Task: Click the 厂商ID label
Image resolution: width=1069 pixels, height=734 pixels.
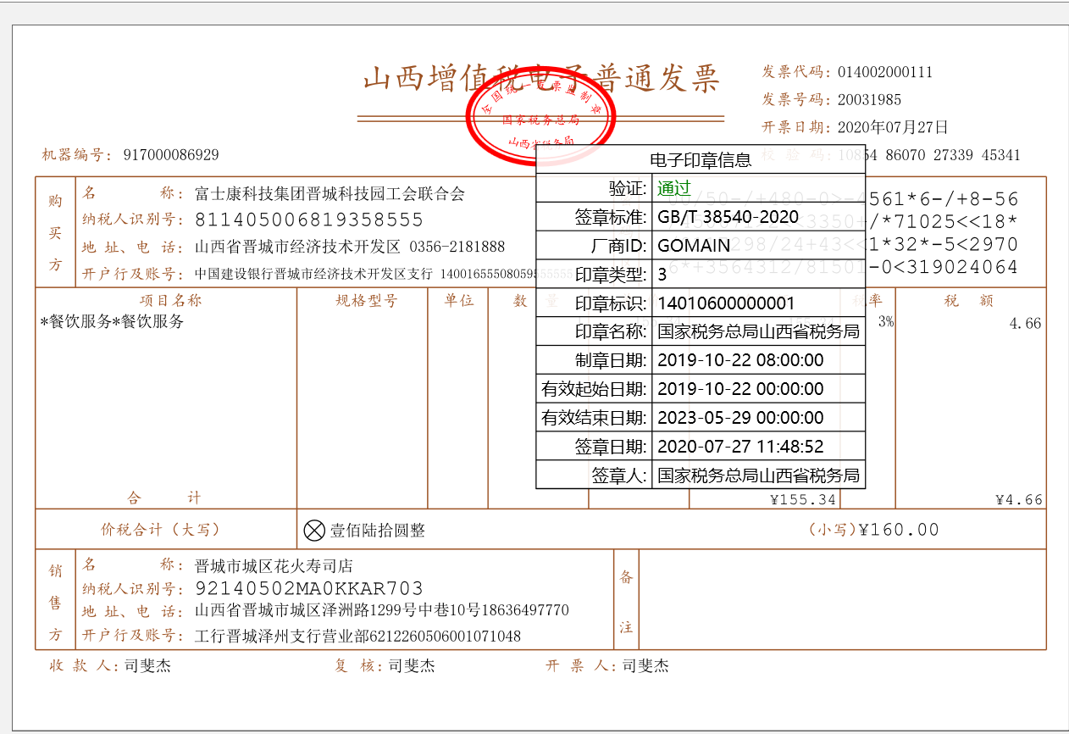Action: [x=617, y=246]
